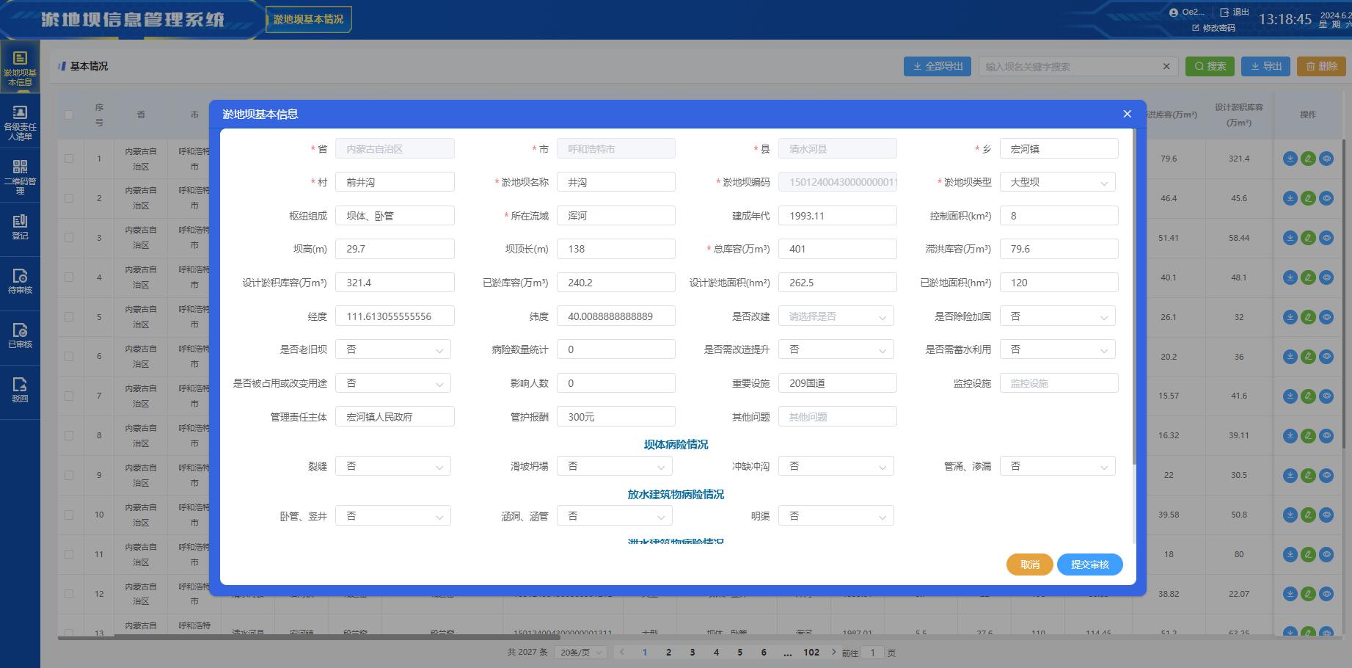Check the checkbox for row 1

(69, 159)
